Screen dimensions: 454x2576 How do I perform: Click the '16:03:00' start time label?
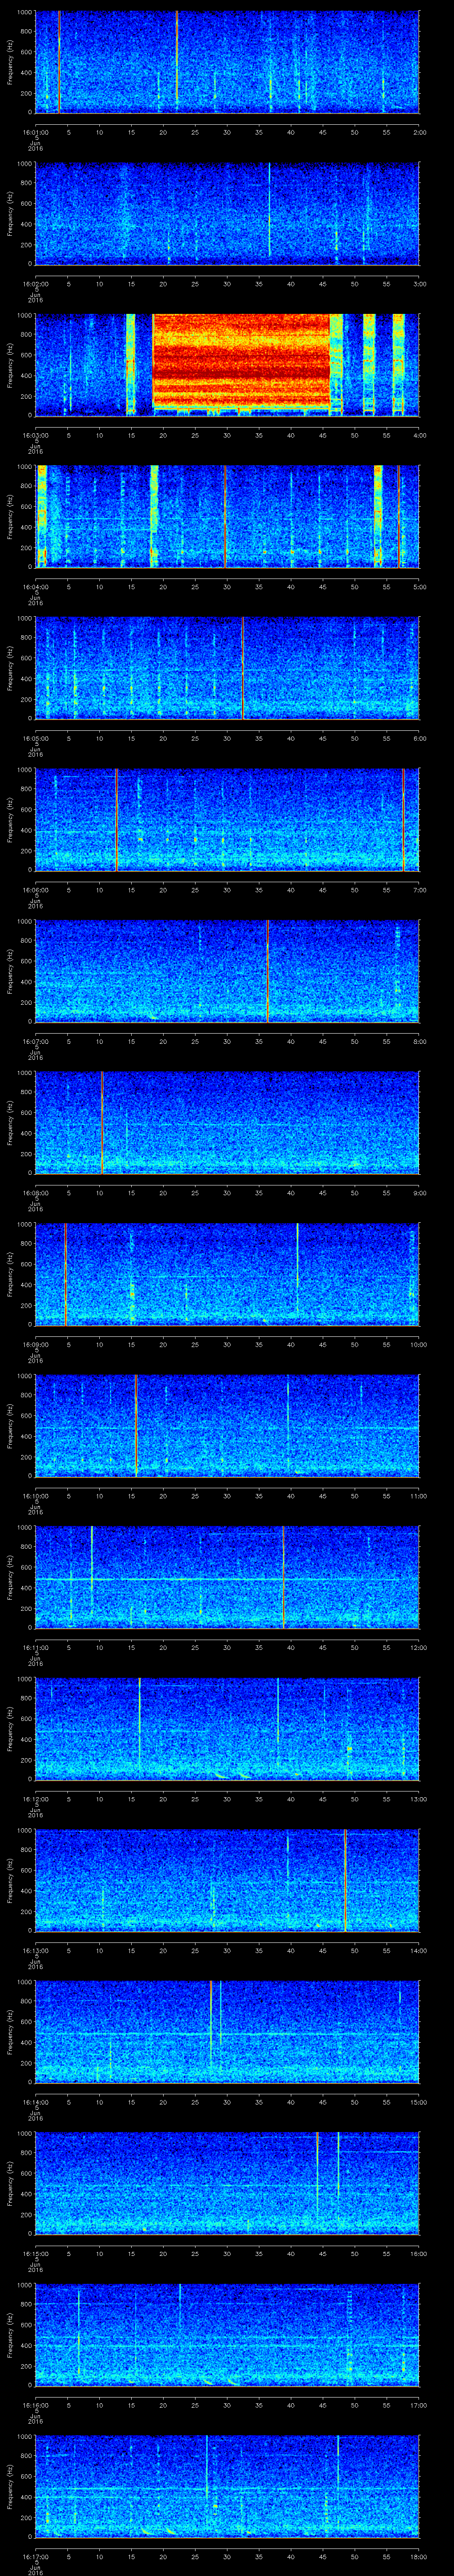click(35, 435)
